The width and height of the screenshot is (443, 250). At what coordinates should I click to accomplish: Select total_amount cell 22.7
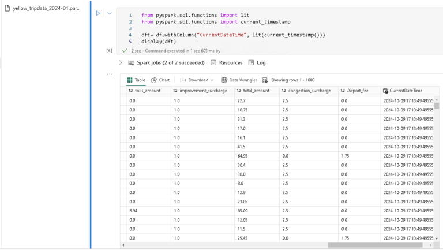(x=257, y=100)
